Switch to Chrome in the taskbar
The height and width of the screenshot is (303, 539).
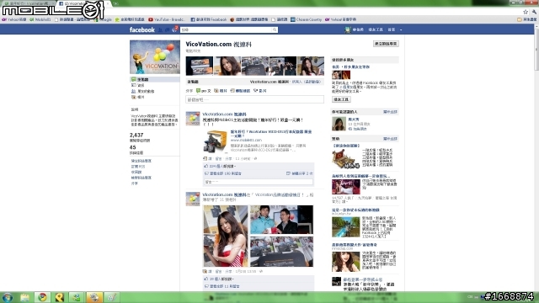coord(42,297)
